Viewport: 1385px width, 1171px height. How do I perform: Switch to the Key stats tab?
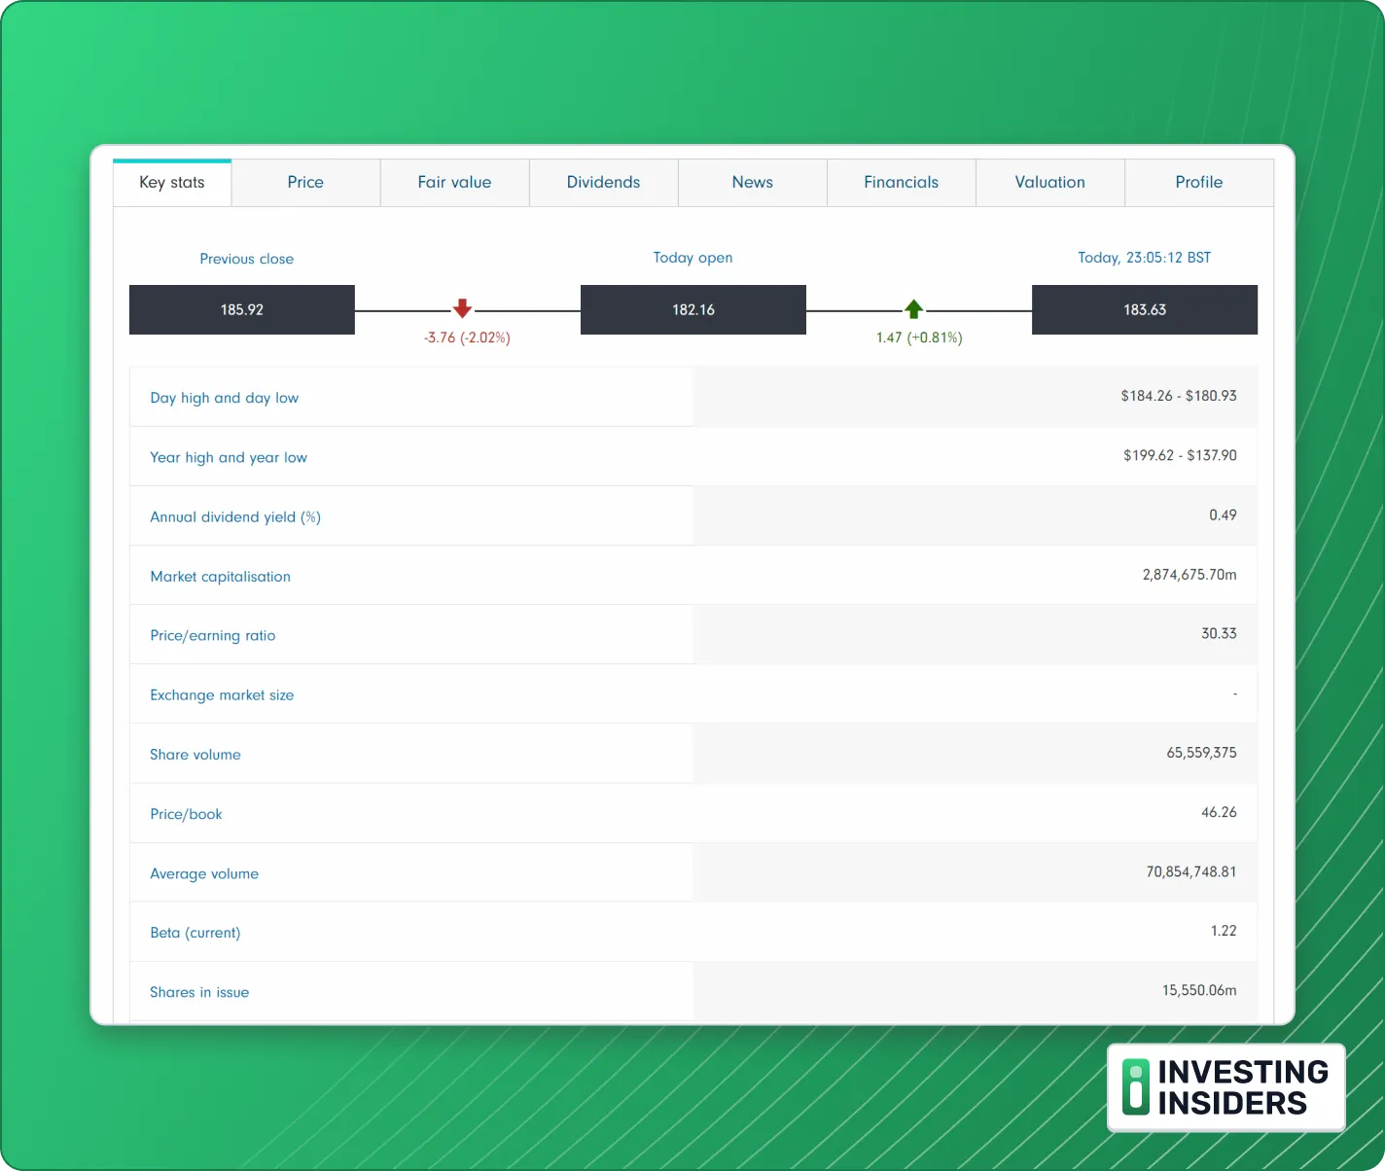tap(172, 183)
